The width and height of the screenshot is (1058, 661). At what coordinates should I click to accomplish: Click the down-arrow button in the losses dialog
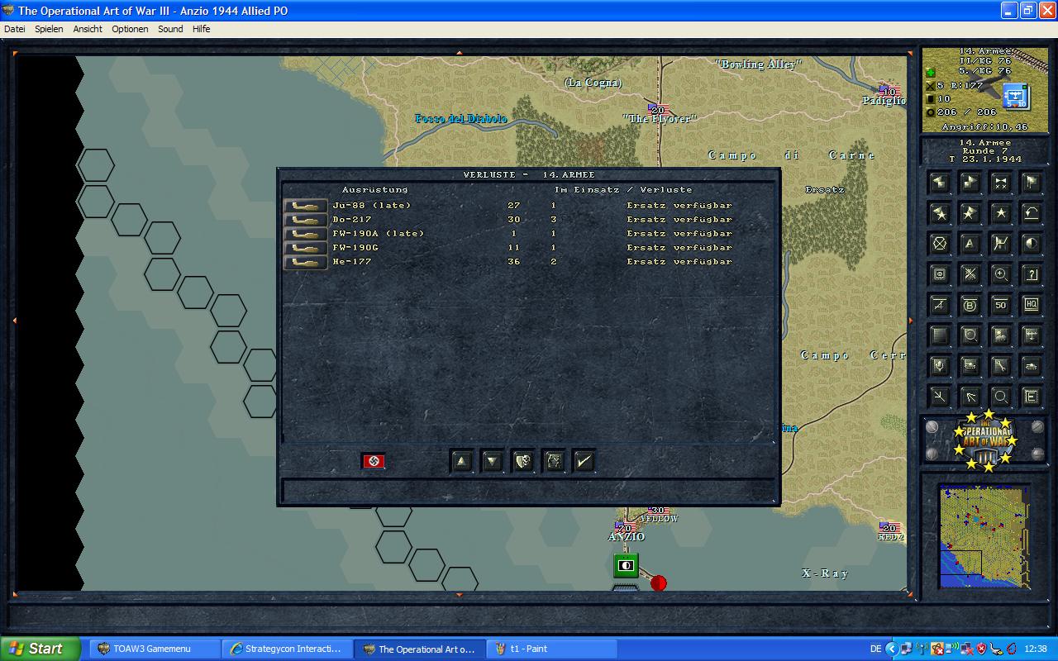tap(493, 461)
